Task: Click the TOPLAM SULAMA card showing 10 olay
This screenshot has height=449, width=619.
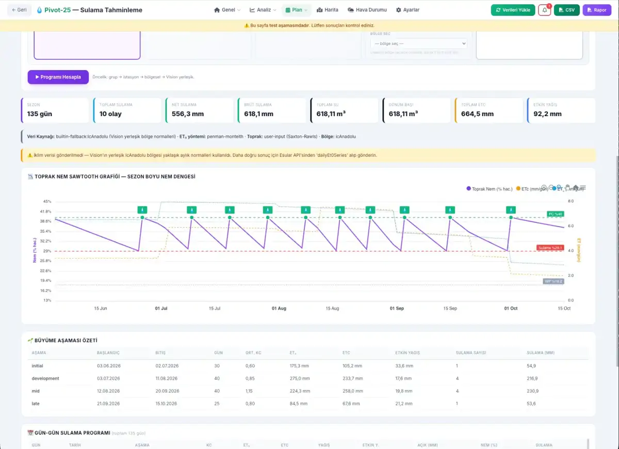Action: point(127,110)
